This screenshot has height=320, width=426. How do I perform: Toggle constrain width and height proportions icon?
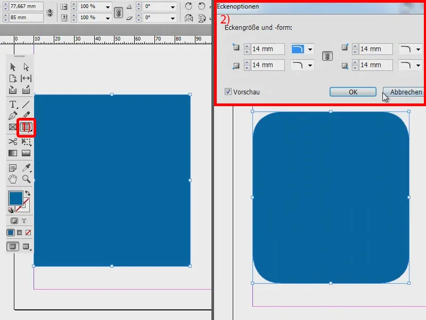tap(50, 12)
